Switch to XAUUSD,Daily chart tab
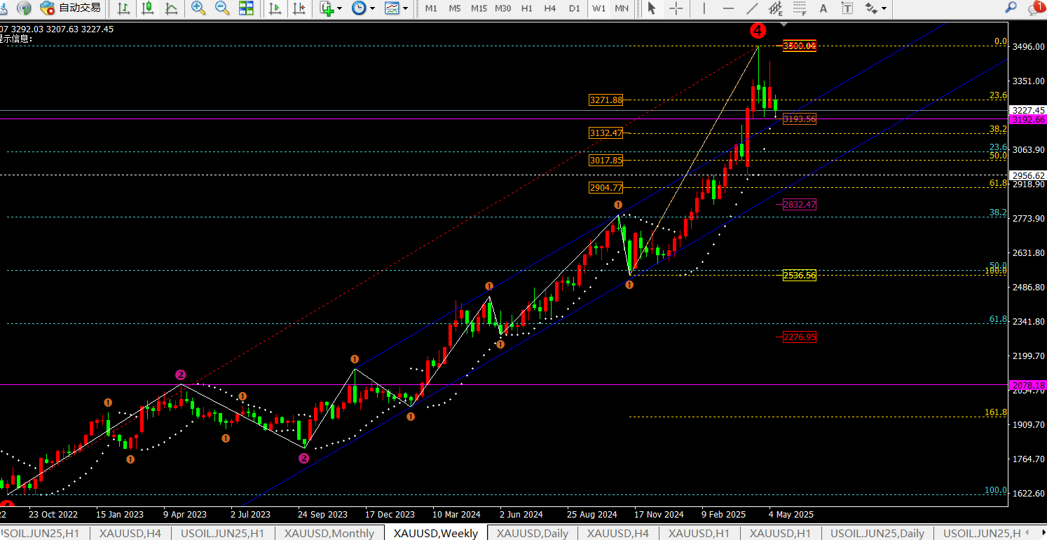Viewport: 1047px width, 540px height. (x=533, y=533)
